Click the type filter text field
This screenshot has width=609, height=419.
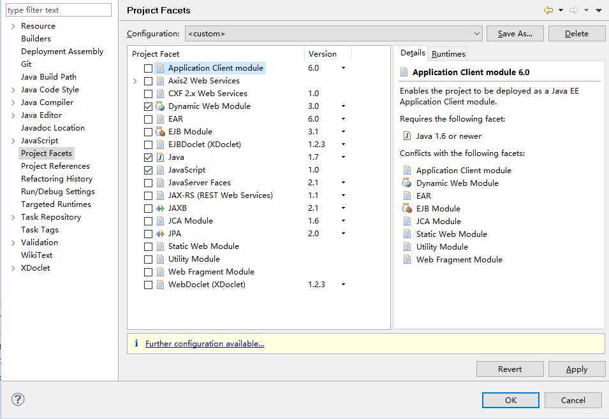click(x=58, y=10)
